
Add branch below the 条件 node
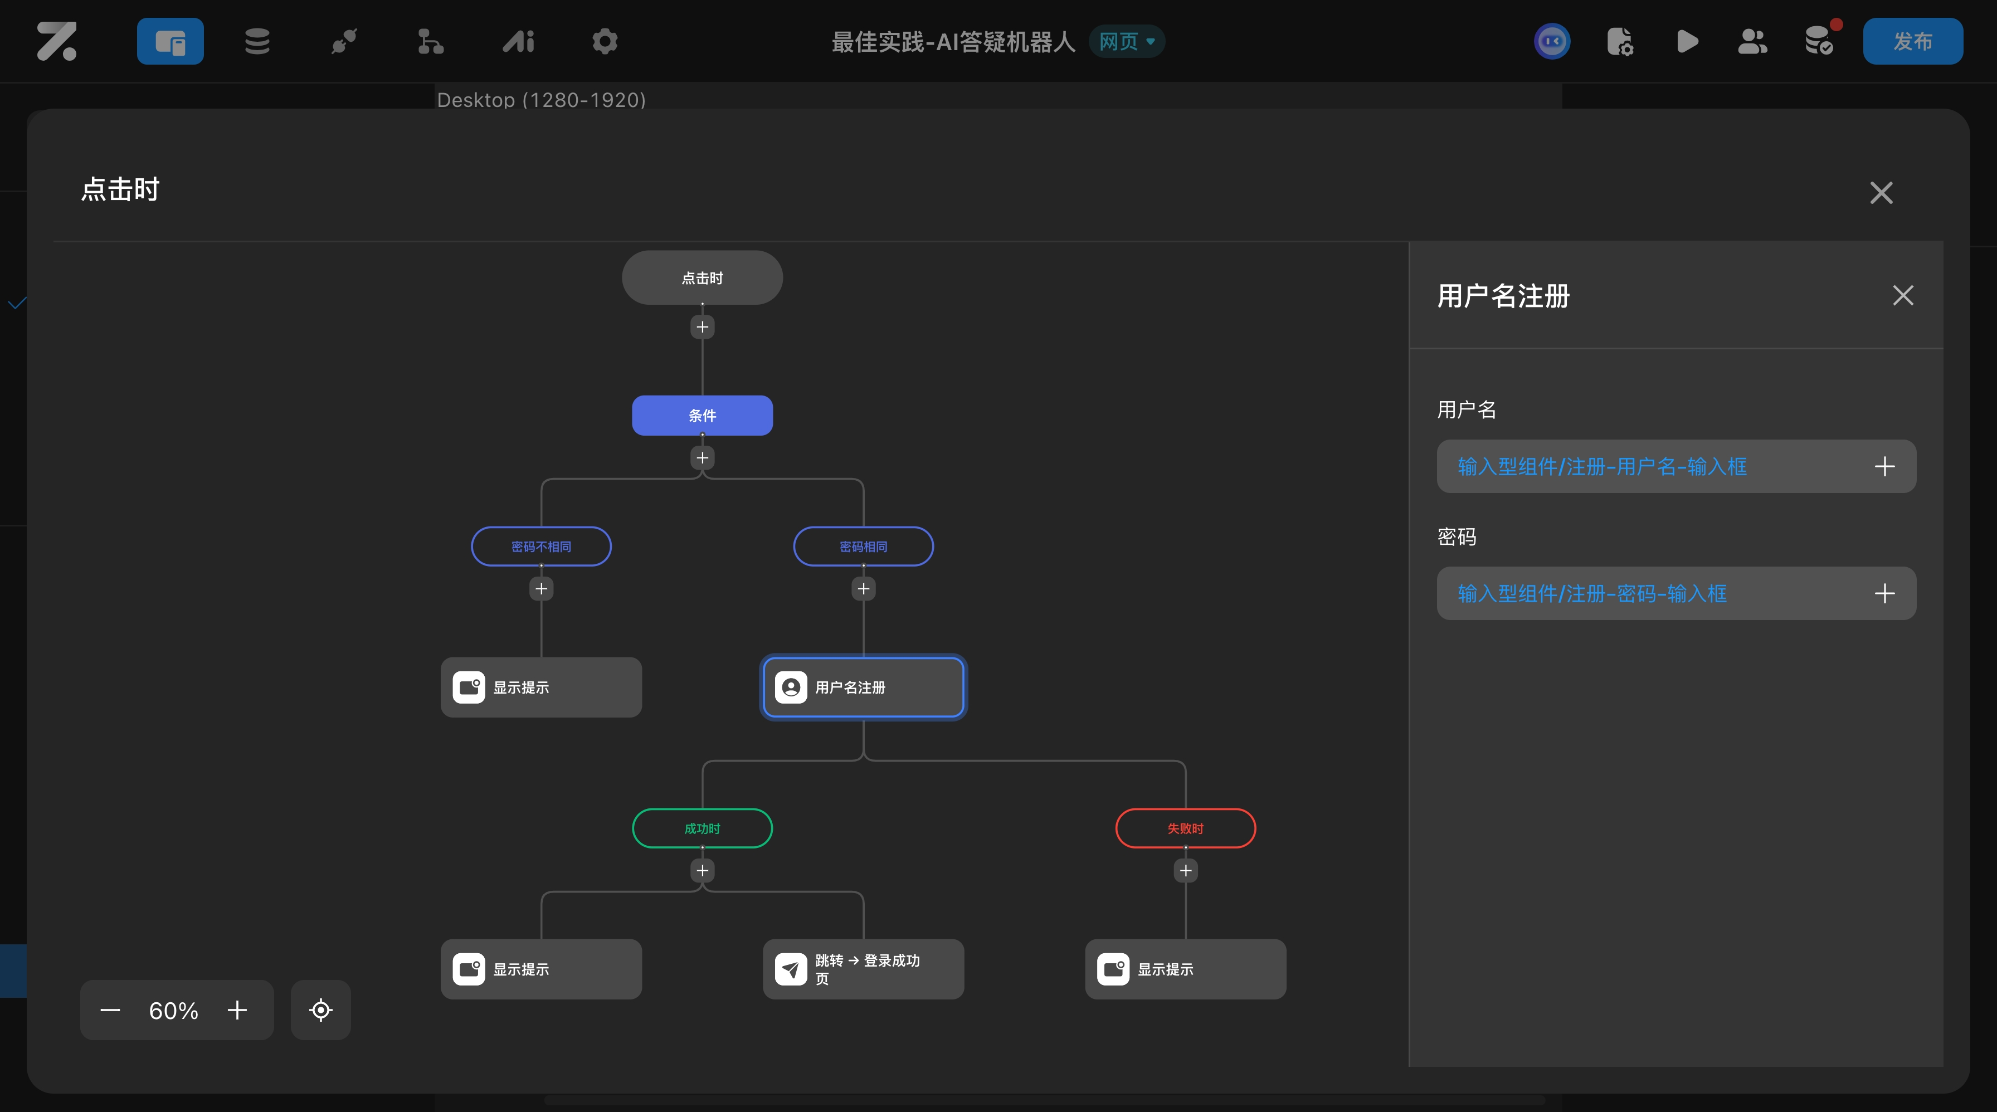coord(703,458)
